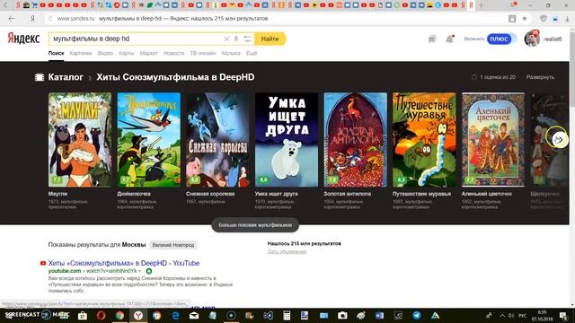Toggle reader mode icon in address bar
The width and height of the screenshot is (575, 323).
512,18
